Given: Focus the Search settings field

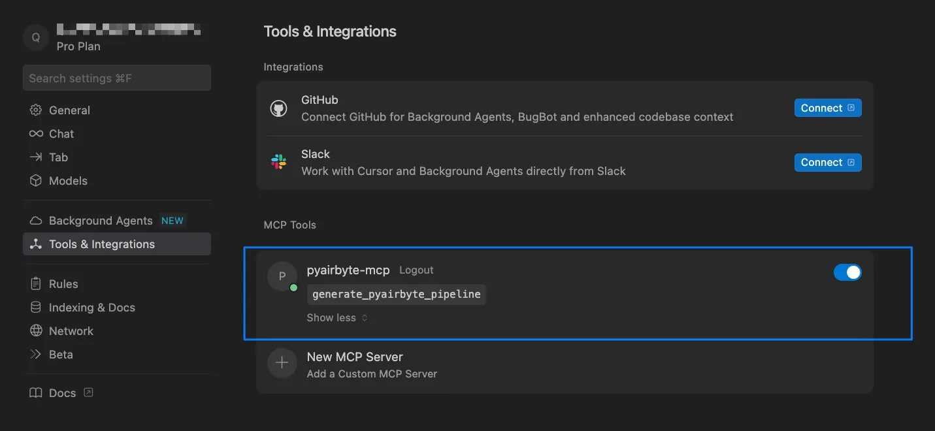Looking at the screenshot, I should coord(117,78).
